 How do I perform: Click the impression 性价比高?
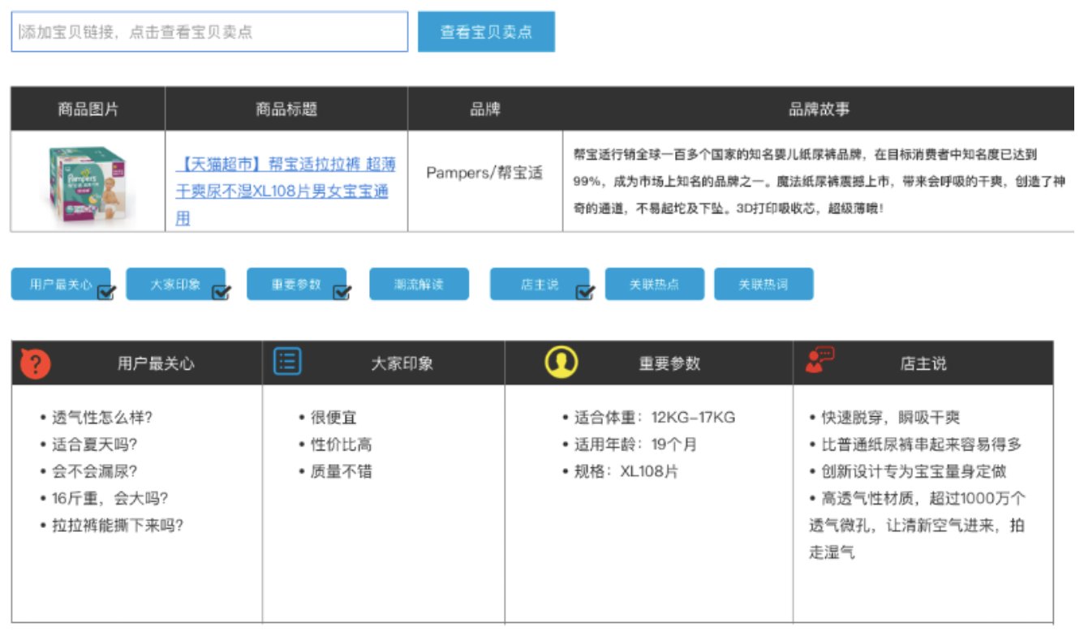[x=342, y=444]
